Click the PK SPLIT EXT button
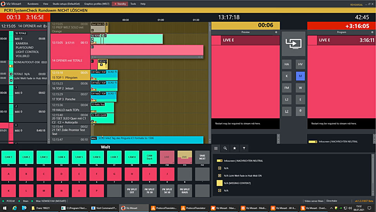The image size is (376, 212). click(x=132, y=191)
